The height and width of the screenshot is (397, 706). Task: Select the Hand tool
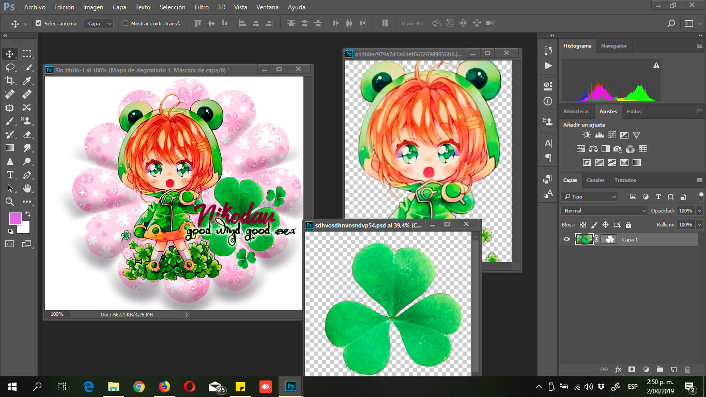(27, 188)
